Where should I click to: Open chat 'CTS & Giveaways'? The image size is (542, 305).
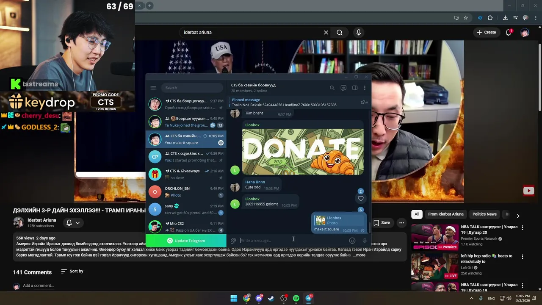pyautogui.click(x=186, y=174)
